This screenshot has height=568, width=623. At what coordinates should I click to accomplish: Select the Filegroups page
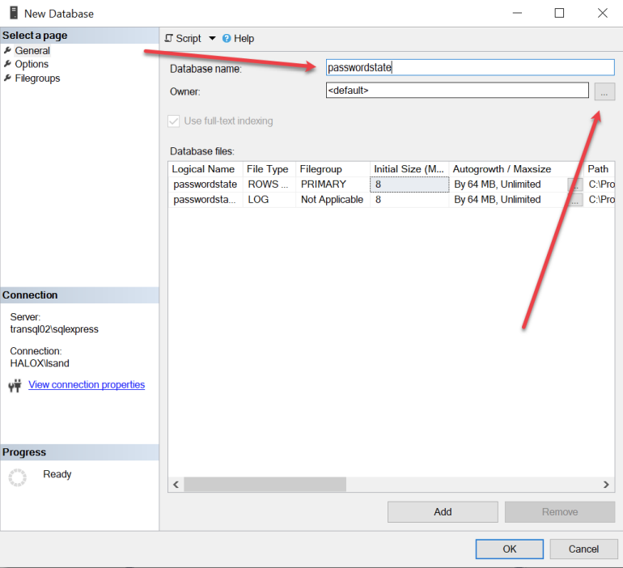click(37, 78)
